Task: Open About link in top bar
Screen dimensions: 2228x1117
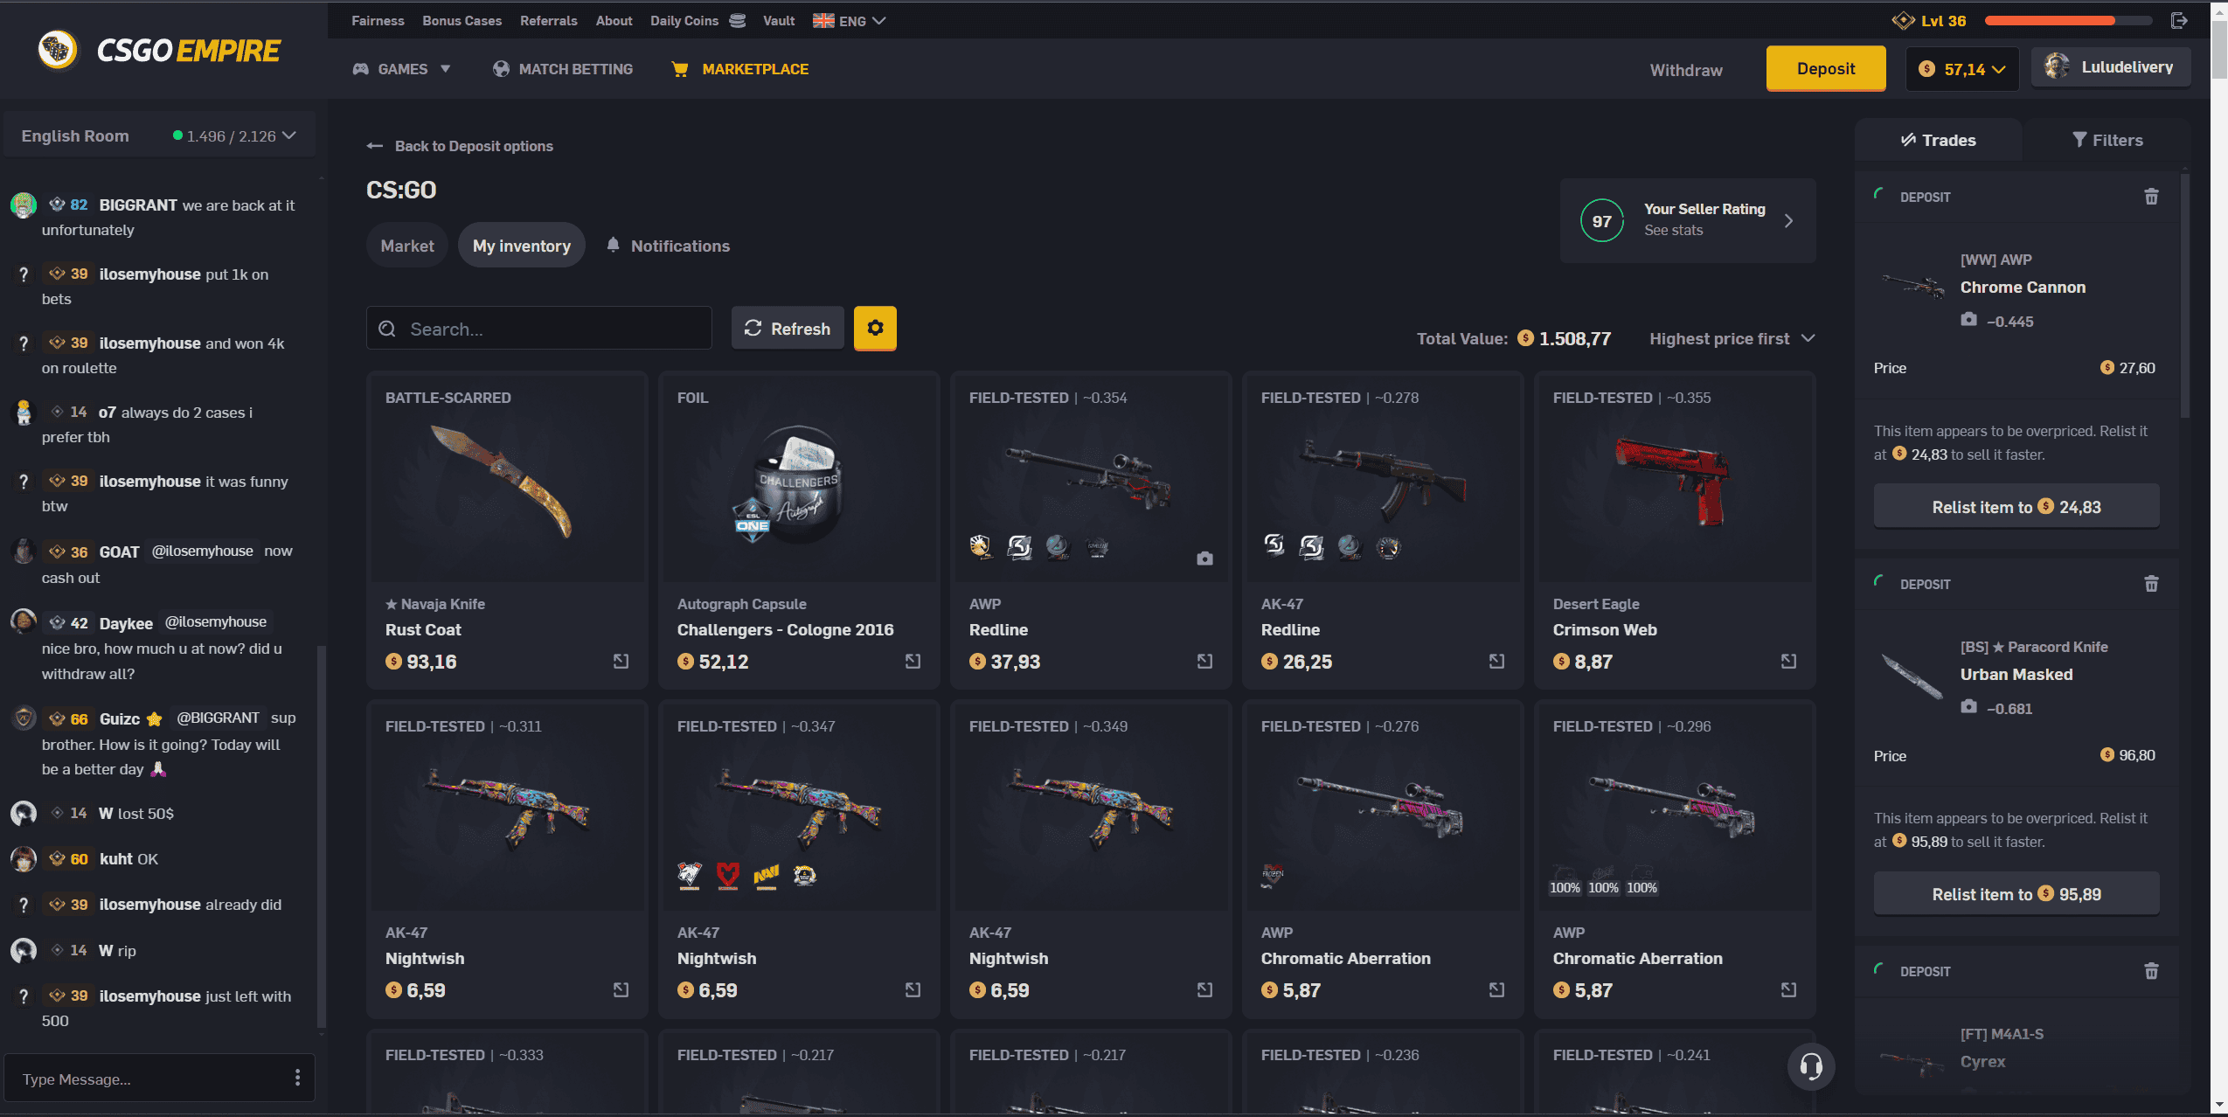Action: pos(614,21)
